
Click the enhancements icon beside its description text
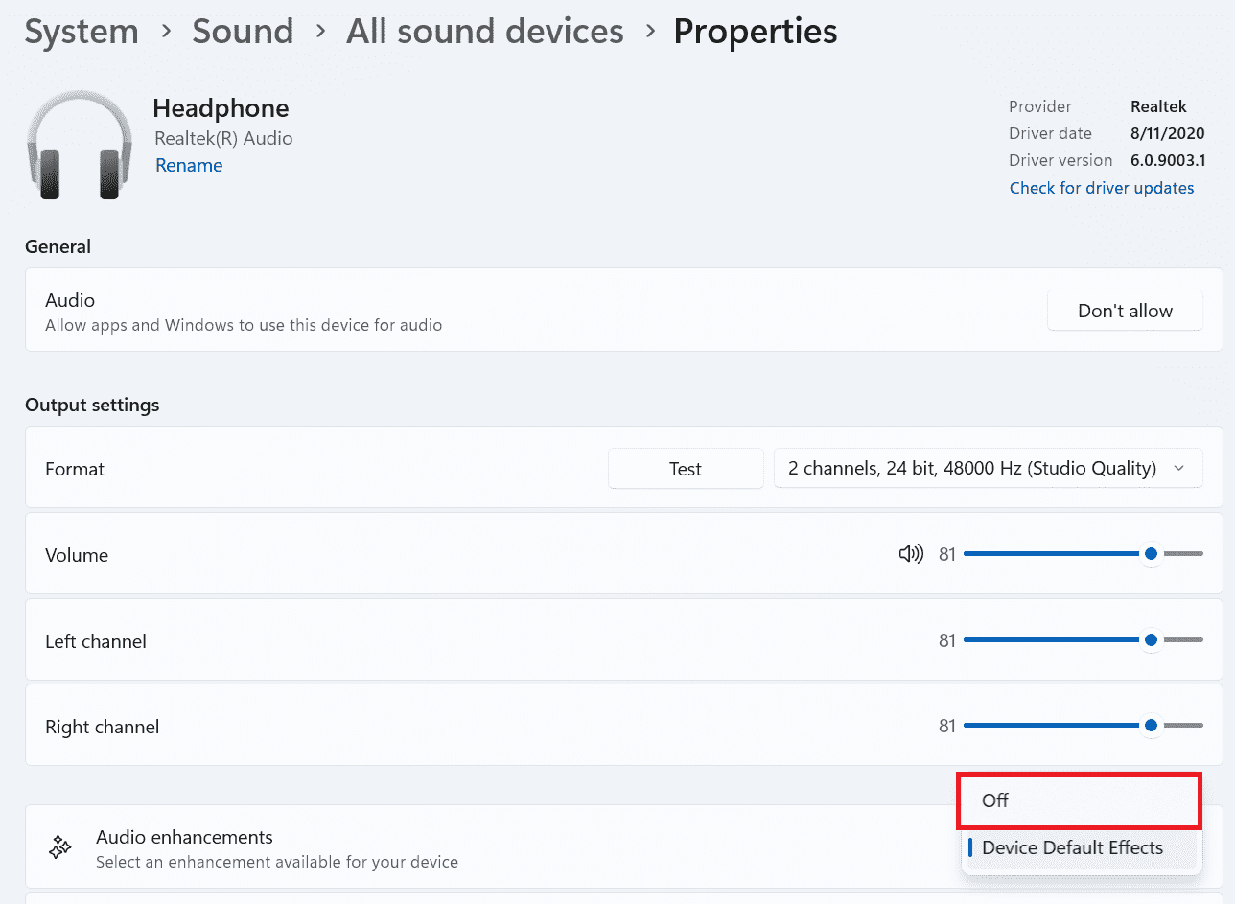point(59,846)
